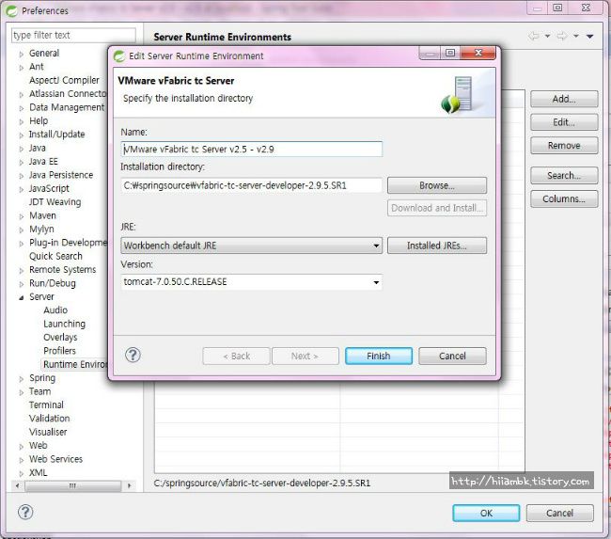The height and width of the screenshot is (539, 611).
Task: Click the Installed JREs... button
Action: tap(437, 246)
